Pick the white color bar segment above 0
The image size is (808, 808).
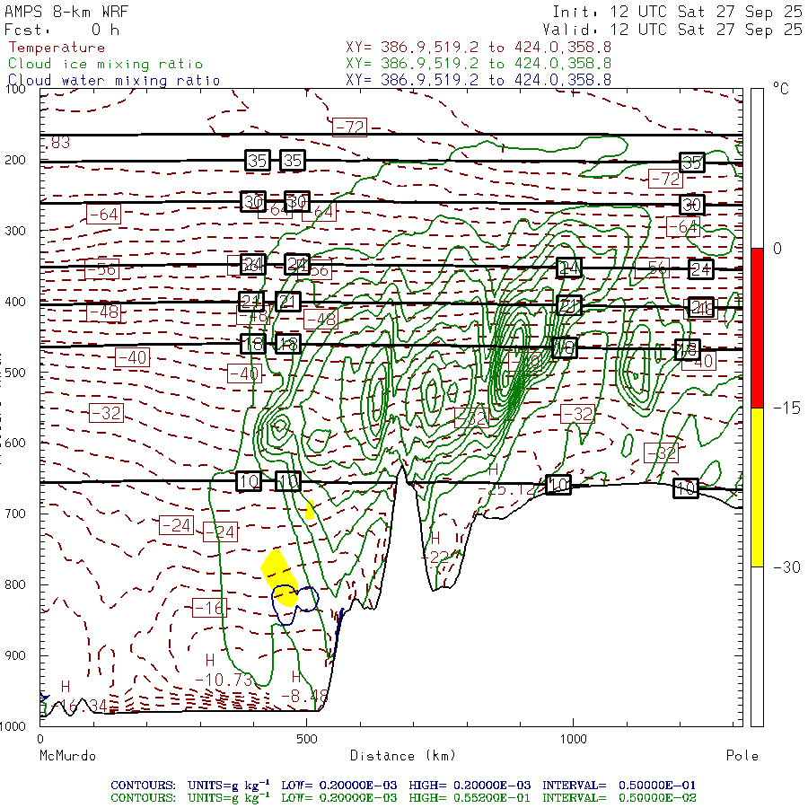(757, 169)
